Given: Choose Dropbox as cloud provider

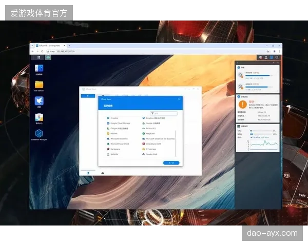Looking at the screenshot, I should [112, 118].
